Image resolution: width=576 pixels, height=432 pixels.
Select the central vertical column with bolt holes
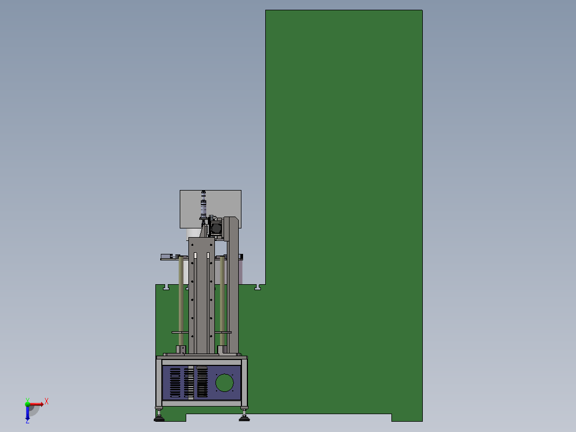(201, 296)
